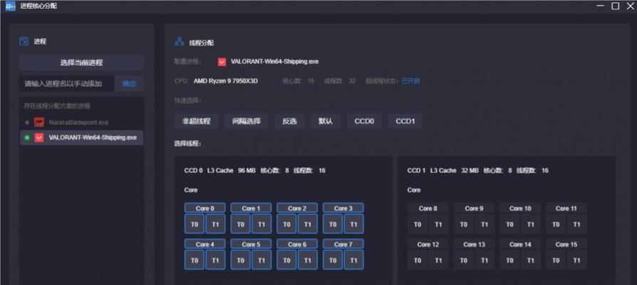Click the 选择当前进程 button
This screenshot has width=637, height=285.
(x=82, y=63)
